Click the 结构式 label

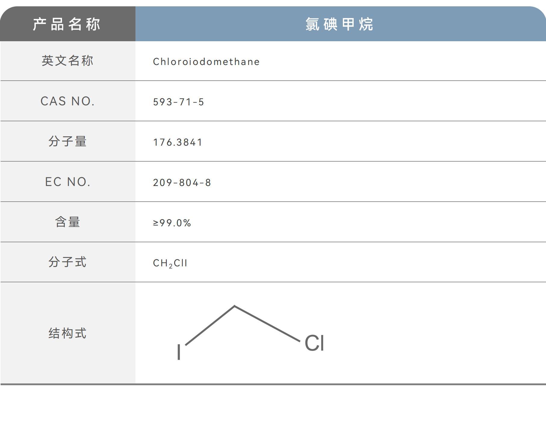click(67, 333)
